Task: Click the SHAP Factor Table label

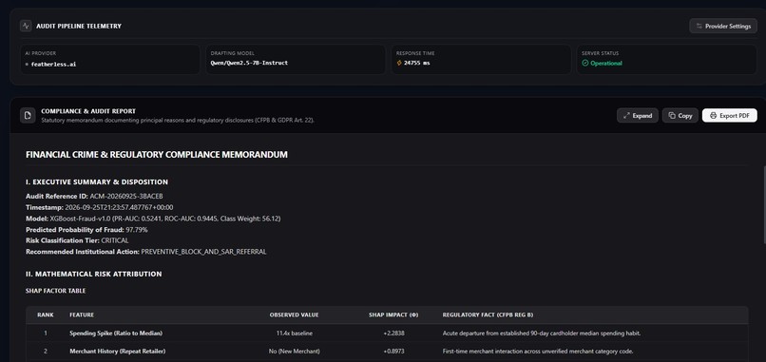Action: click(x=56, y=291)
